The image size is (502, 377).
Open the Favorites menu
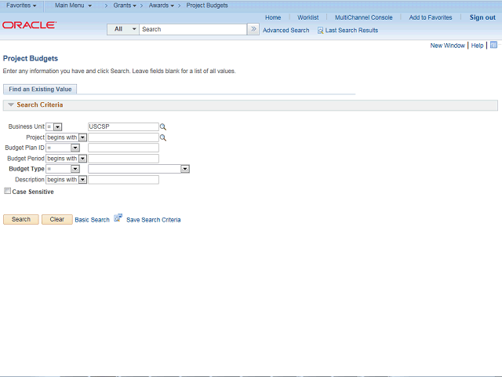21,5
